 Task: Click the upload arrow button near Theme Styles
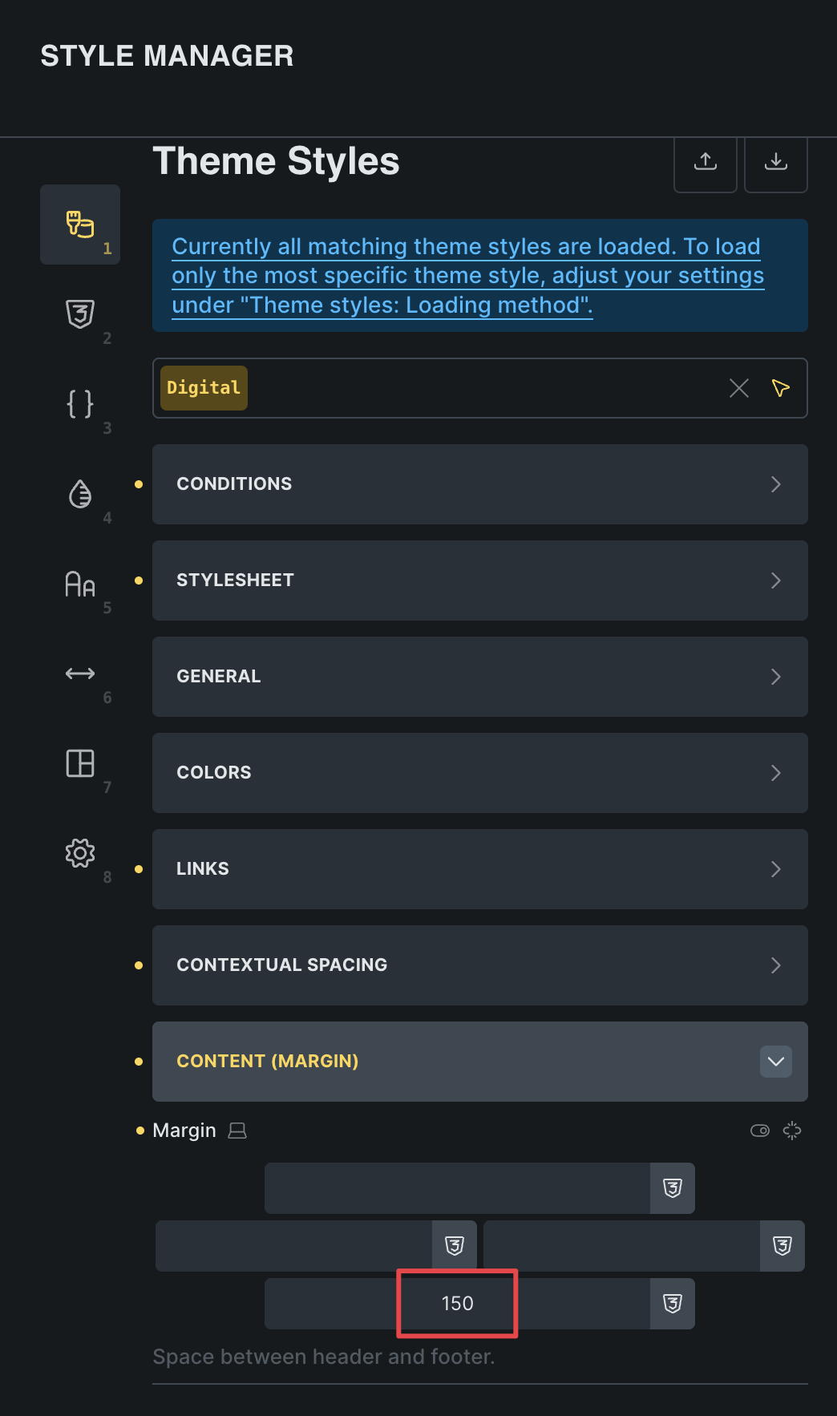click(706, 161)
